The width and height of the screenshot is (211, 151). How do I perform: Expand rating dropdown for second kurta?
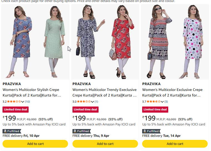click(92, 102)
